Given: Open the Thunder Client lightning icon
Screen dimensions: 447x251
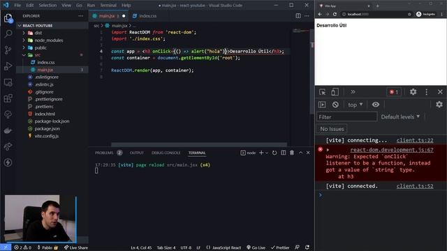Looking at the screenshot, I should (x=8, y=162).
